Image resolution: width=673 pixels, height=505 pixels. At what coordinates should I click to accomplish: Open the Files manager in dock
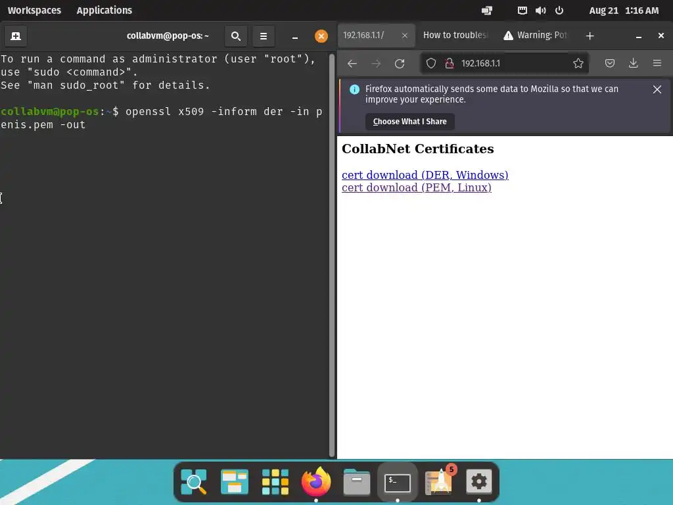[x=357, y=482]
